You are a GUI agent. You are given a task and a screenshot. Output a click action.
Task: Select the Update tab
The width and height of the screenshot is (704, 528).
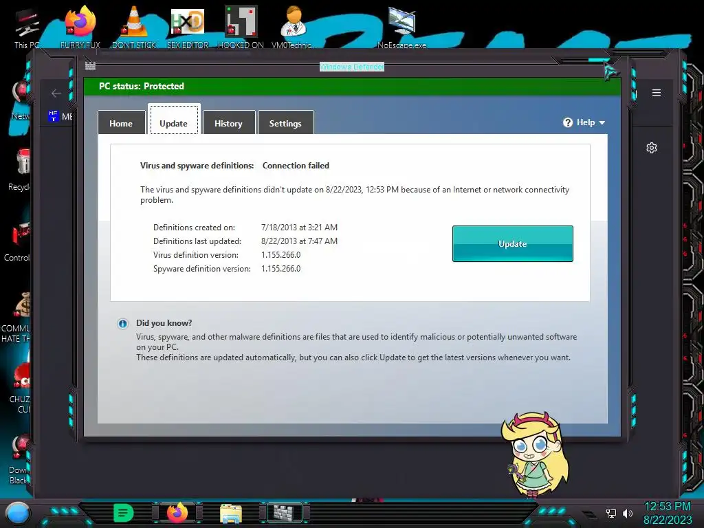pos(174,120)
